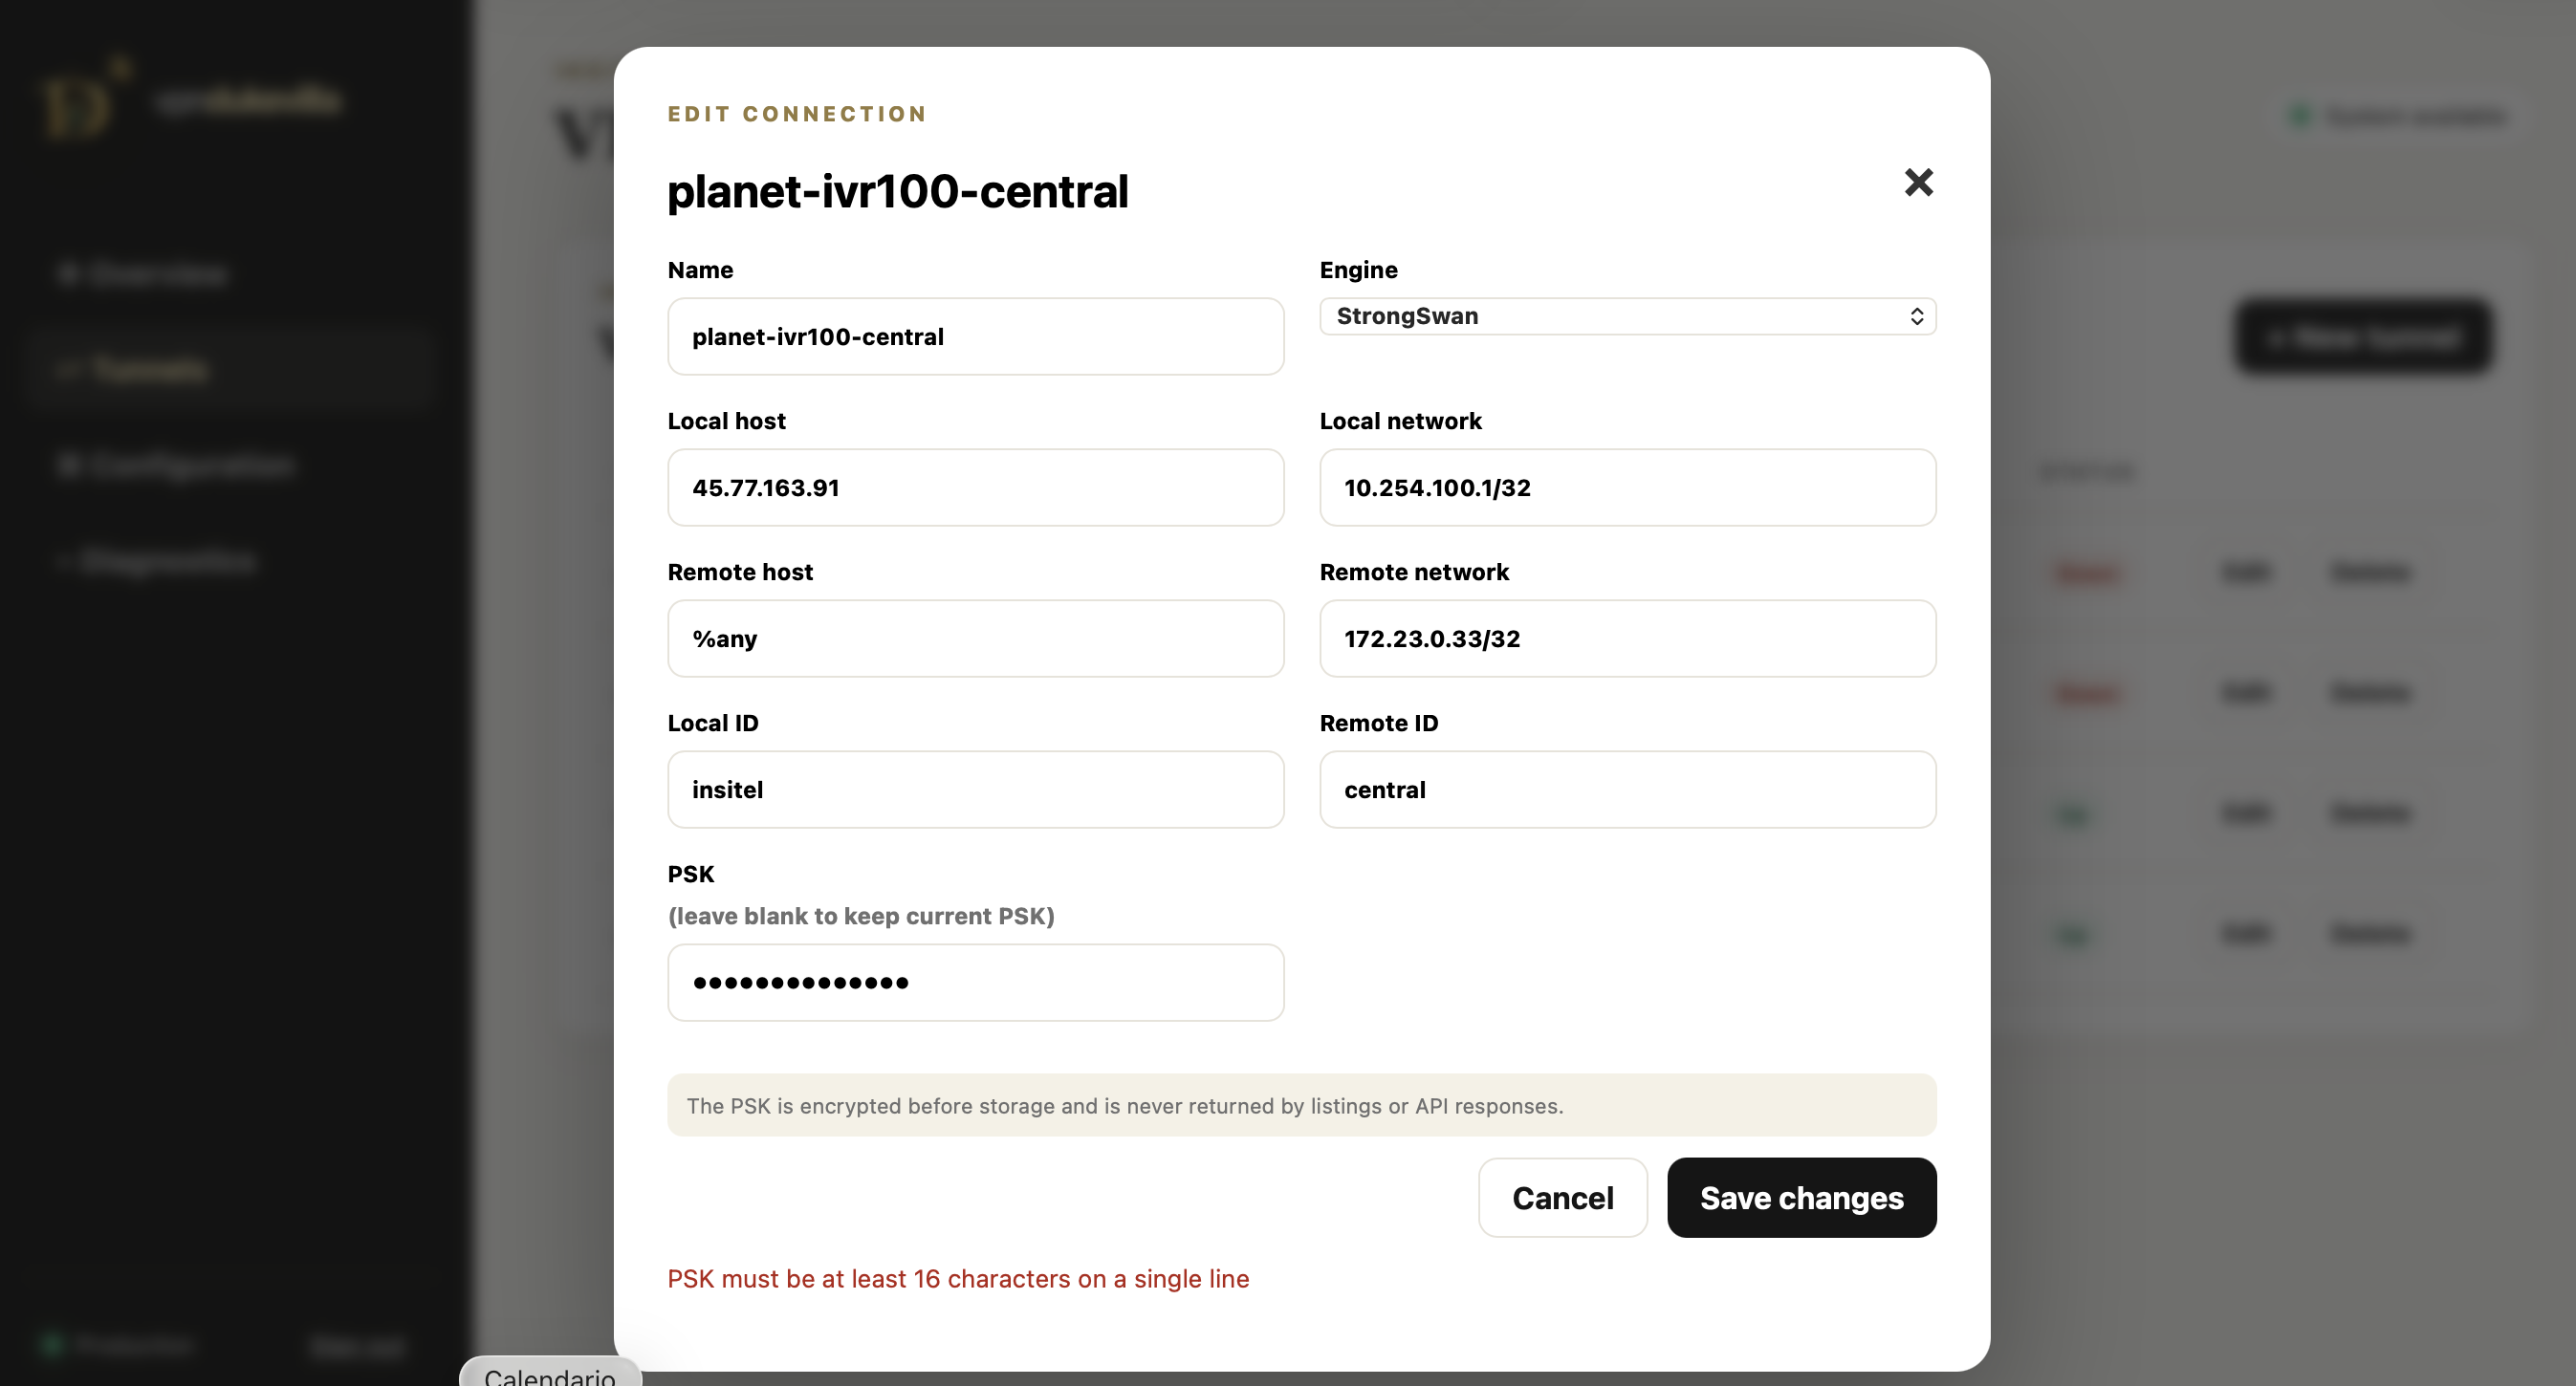
Task: Click the planet-ivr100-central dialog title
Action: pyautogui.click(x=897, y=191)
